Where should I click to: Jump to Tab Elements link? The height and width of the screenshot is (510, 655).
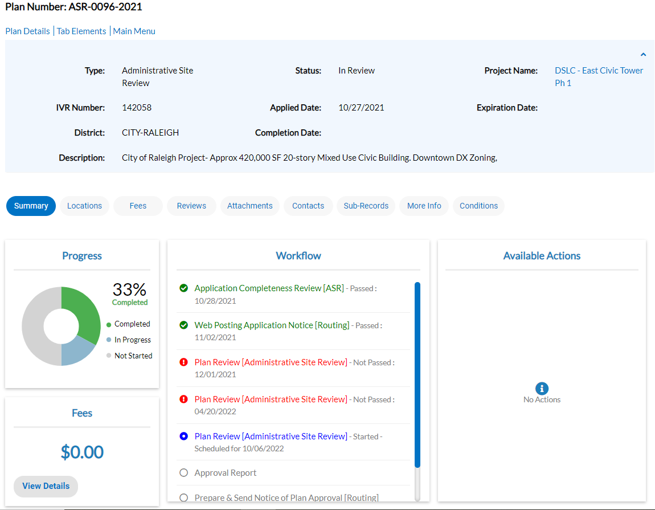point(81,31)
